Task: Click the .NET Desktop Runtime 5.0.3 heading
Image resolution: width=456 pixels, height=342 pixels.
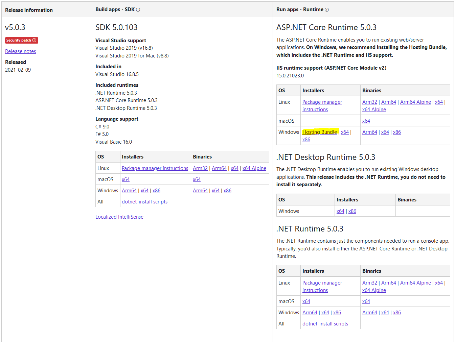Action: click(326, 157)
